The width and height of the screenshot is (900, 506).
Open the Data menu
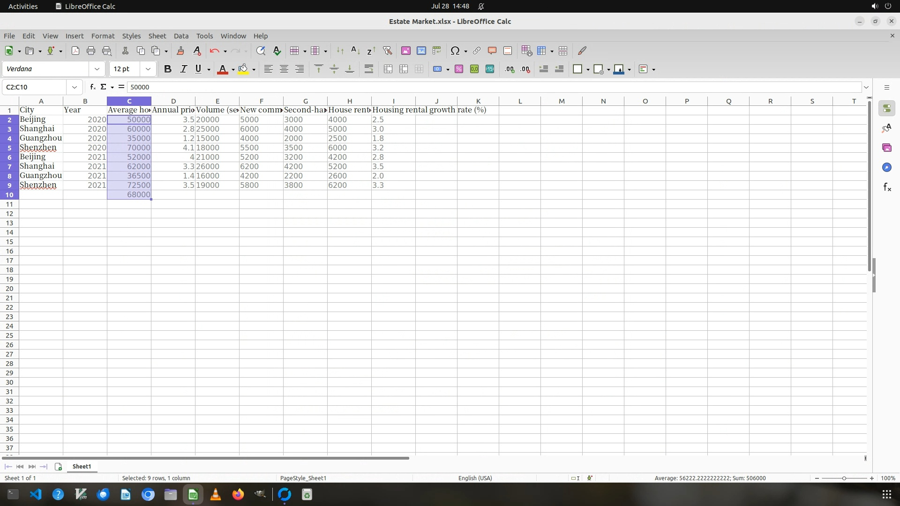[181, 36]
